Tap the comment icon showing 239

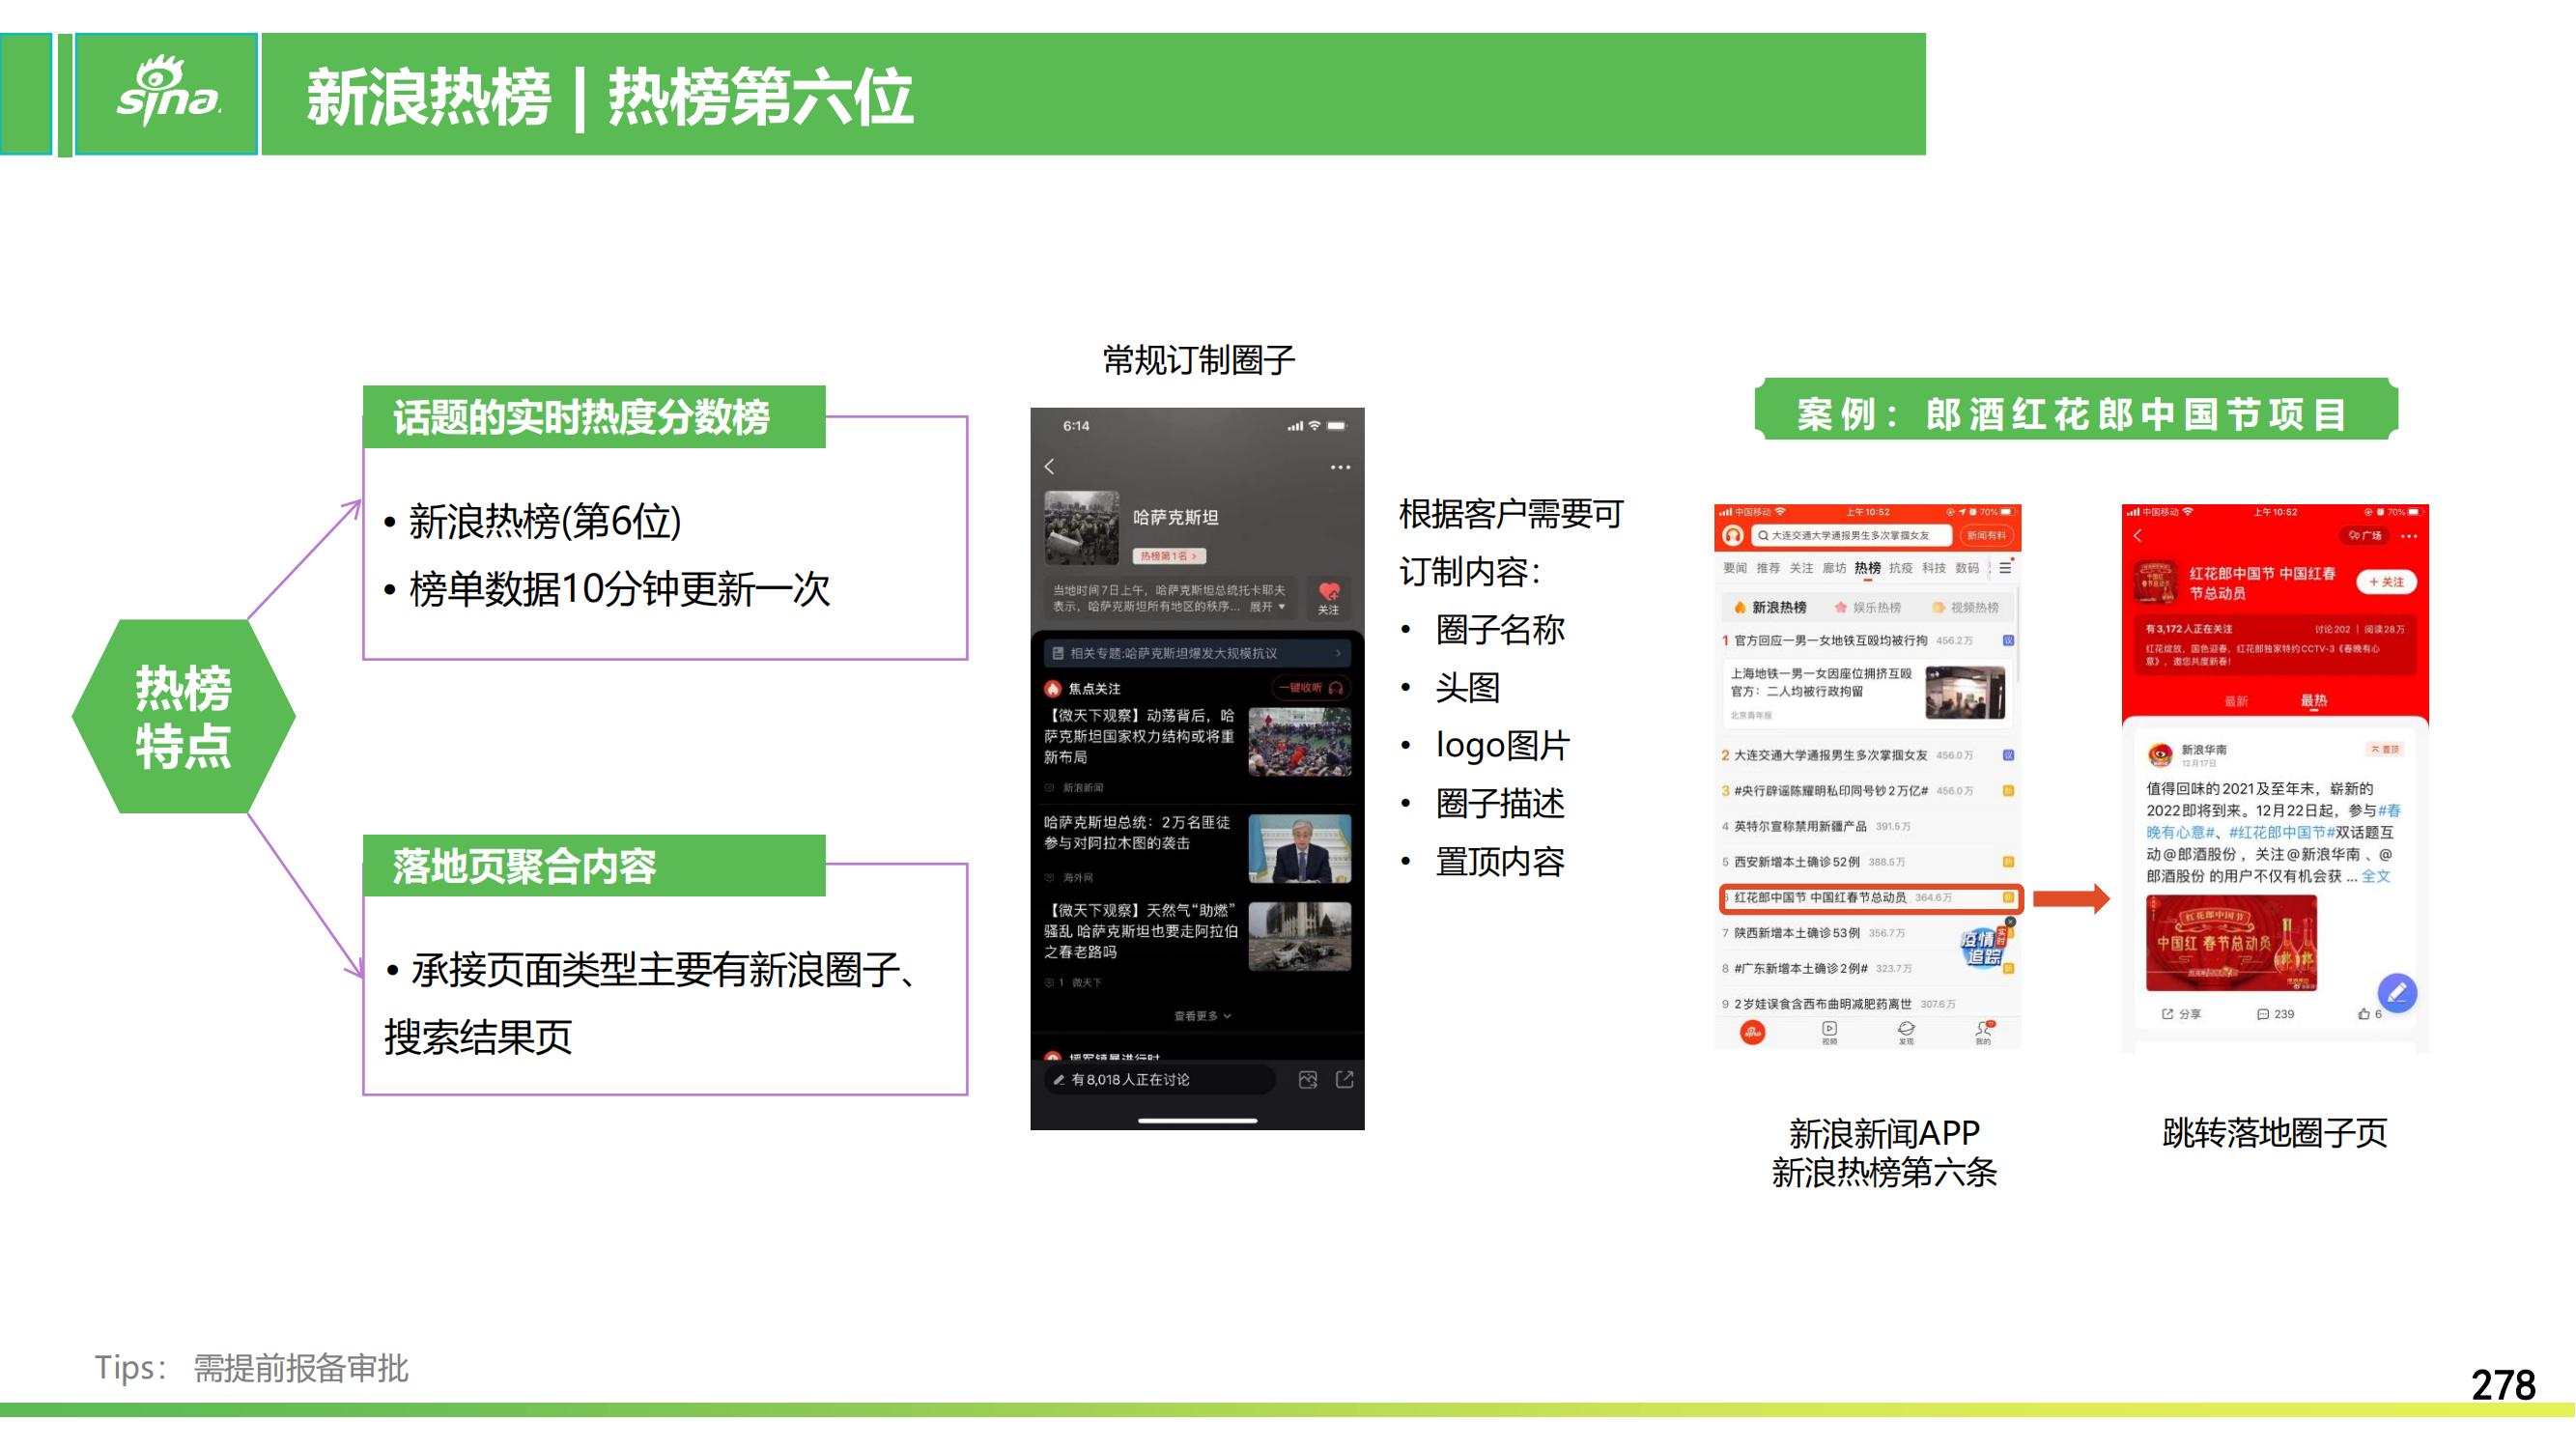point(2274,1014)
